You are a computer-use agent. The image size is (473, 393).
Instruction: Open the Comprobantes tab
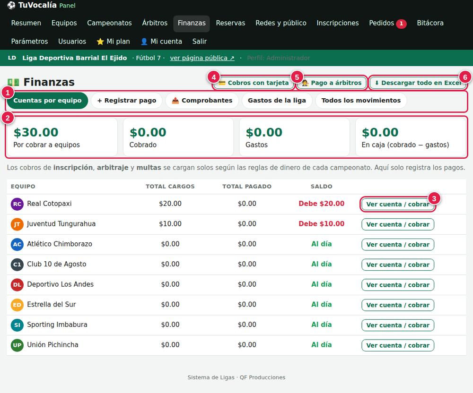click(x=202, y=101)
